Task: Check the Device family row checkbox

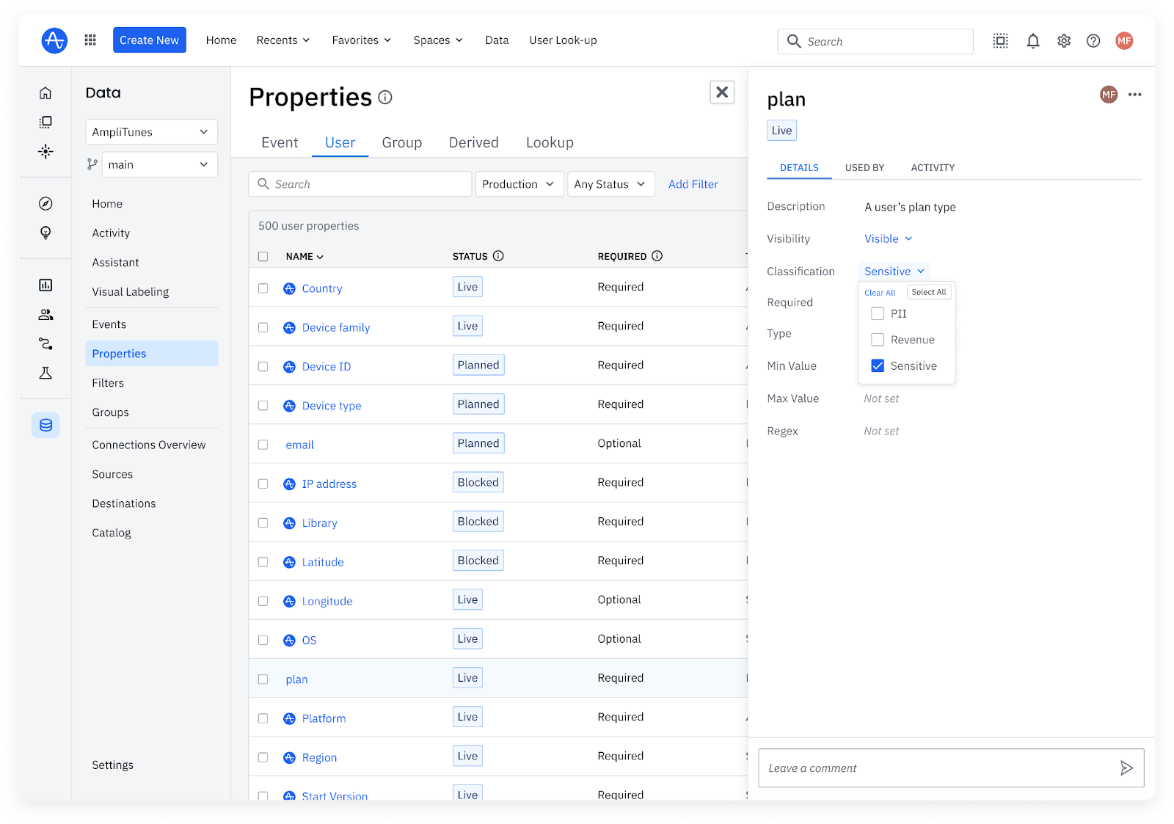Action: [x=263, y=328]
